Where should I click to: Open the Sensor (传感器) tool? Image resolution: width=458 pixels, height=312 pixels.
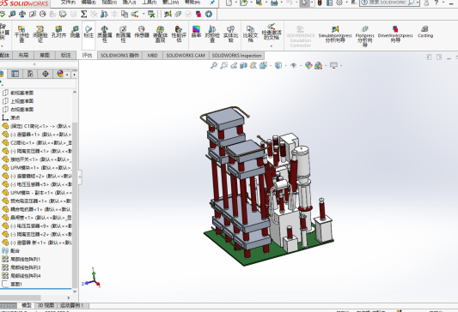[x=142, y=32]
